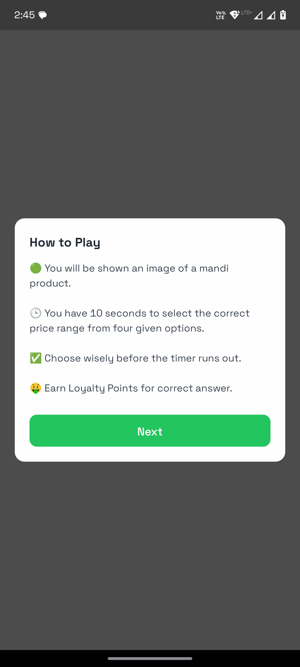The height and width of the screenshot is (667, 300).
Task: Tap the "How to Play" heading
Action: point(65,243)
